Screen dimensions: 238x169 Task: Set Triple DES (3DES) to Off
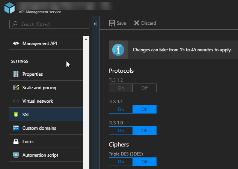coord(145,162)
